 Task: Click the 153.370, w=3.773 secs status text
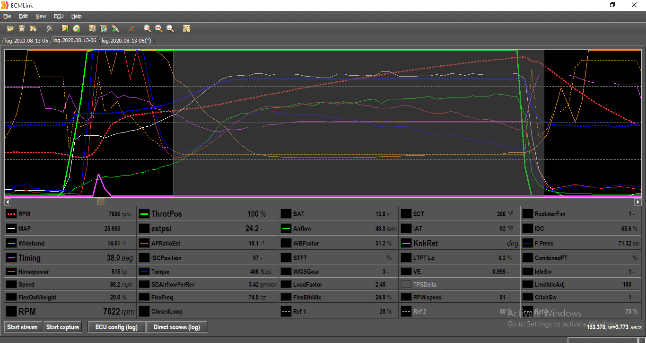pyautogui.click(x=614, y=327)
